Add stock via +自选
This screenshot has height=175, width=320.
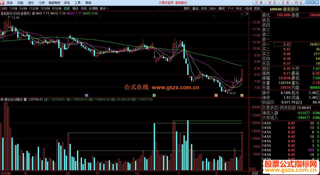click(x=248, y=8)
